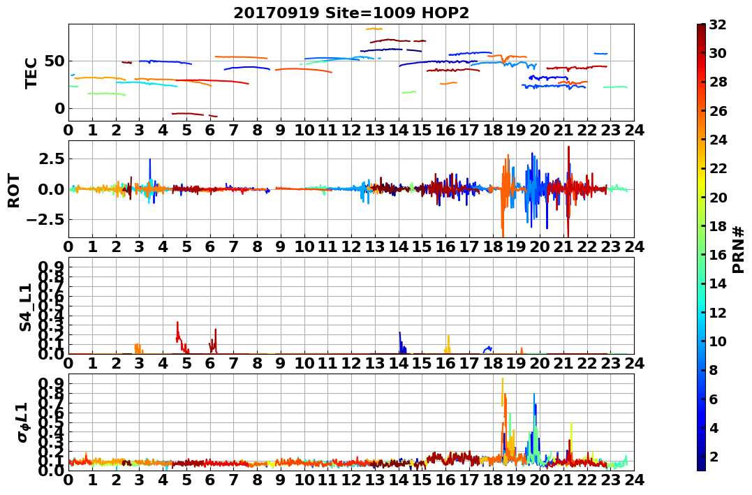This screenshot has width=752, height=495.
Task: Click the orange ROT burst near hour 18.5
Action: click(x=505, y=192)
